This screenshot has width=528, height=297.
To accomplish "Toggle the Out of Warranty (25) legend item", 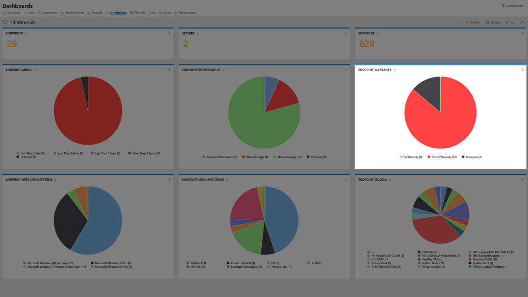I will (x=442, y=157).
